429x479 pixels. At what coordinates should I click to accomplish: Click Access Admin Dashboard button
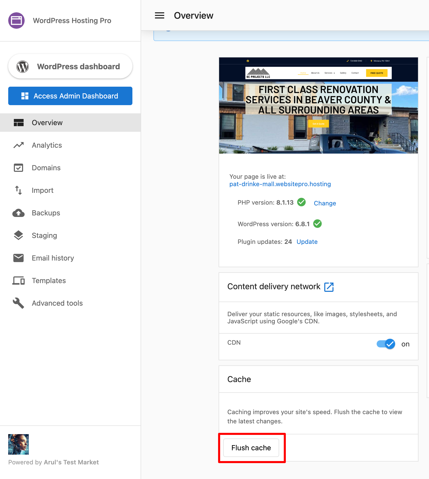pyautogui.click(x=70, y=96)
